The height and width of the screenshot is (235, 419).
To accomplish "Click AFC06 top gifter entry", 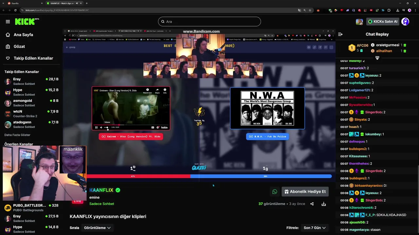I will 358,48.
